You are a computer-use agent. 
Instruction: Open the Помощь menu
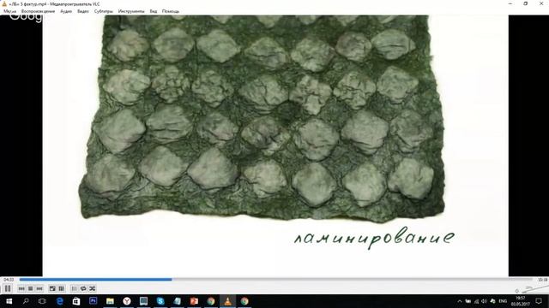(170, 11)
